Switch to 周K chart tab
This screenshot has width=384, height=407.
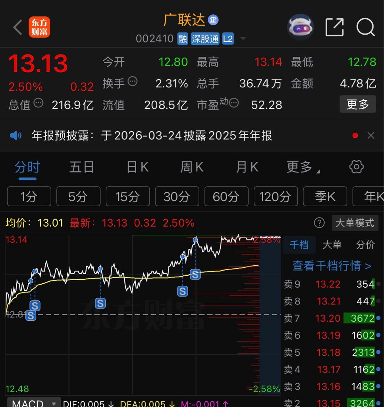pyautogui.click(x=192, y=167)
